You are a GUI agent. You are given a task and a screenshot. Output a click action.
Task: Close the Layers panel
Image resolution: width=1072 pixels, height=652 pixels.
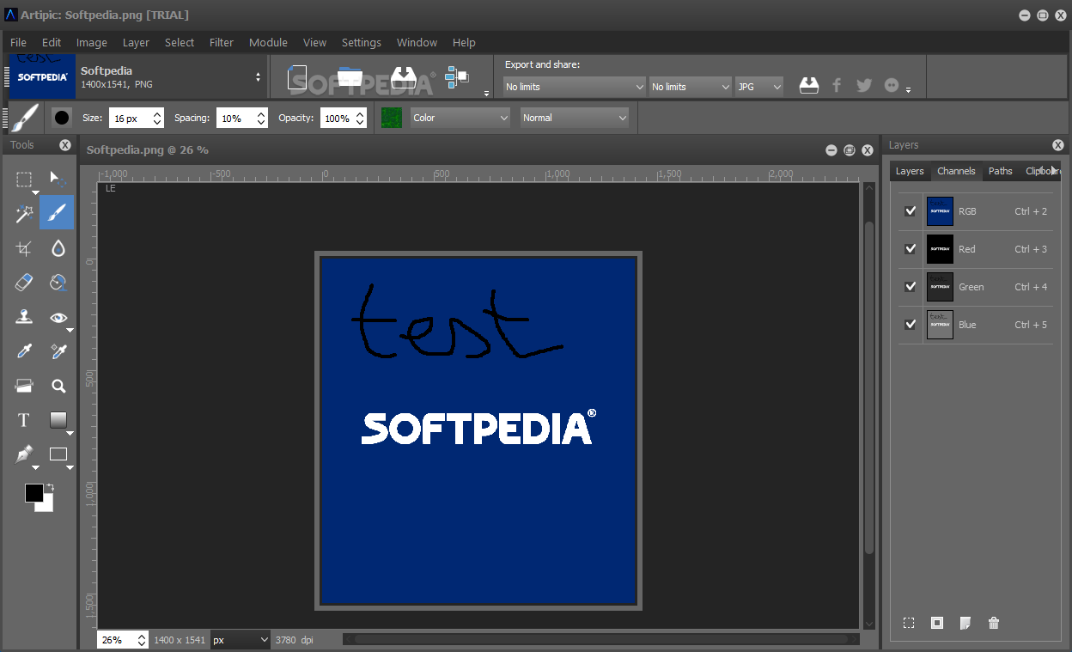click(1058, 145)
